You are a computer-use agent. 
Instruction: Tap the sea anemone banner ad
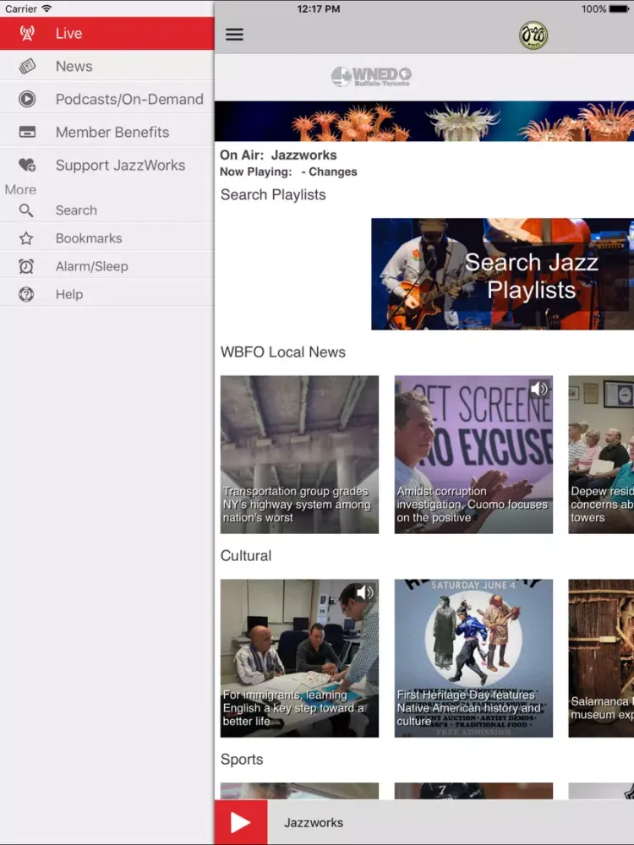coord(424,121)
